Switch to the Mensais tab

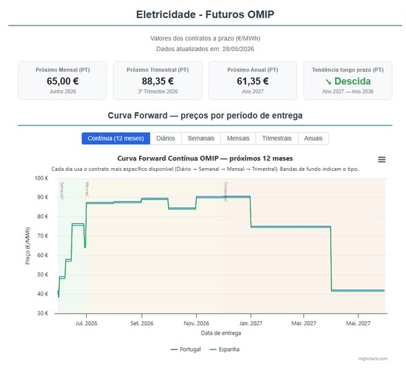tap(238, 139)
